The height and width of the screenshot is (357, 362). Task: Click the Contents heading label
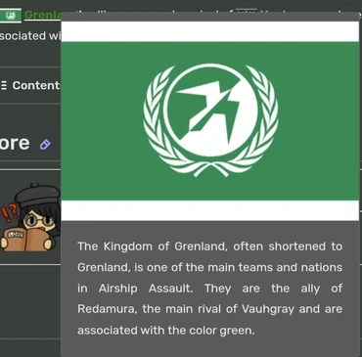click(36, 85)
